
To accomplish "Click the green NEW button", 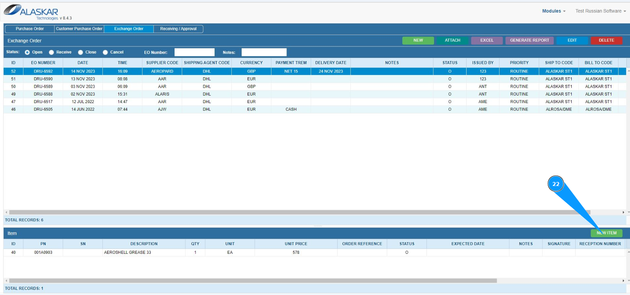I will pyautogui.click(x=418, y=40).
